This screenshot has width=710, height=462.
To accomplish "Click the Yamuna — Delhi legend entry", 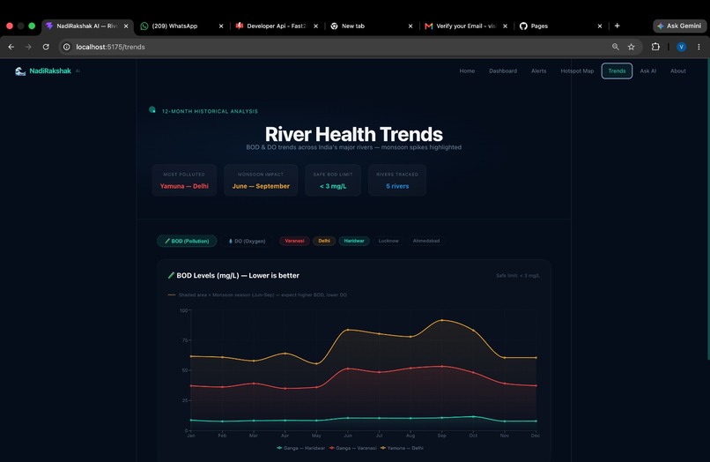I will 402,448.
